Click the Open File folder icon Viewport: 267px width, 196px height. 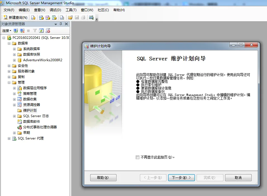70,17
